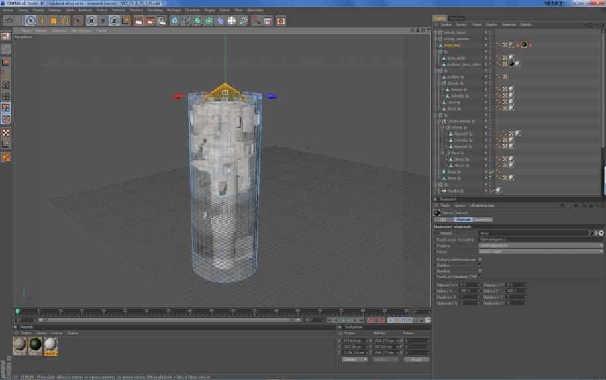This screenshot has width=606, height=380.
Task: Click the timeline range slider bar
Action: [x=170, y=320]
